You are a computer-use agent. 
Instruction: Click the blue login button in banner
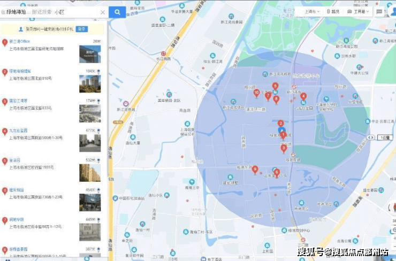(x=81, y=29)
